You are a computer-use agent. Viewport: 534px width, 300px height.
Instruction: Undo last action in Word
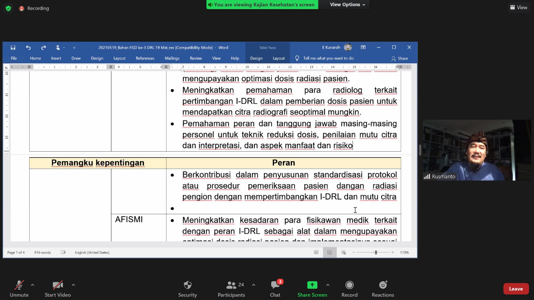pos(28,47)
